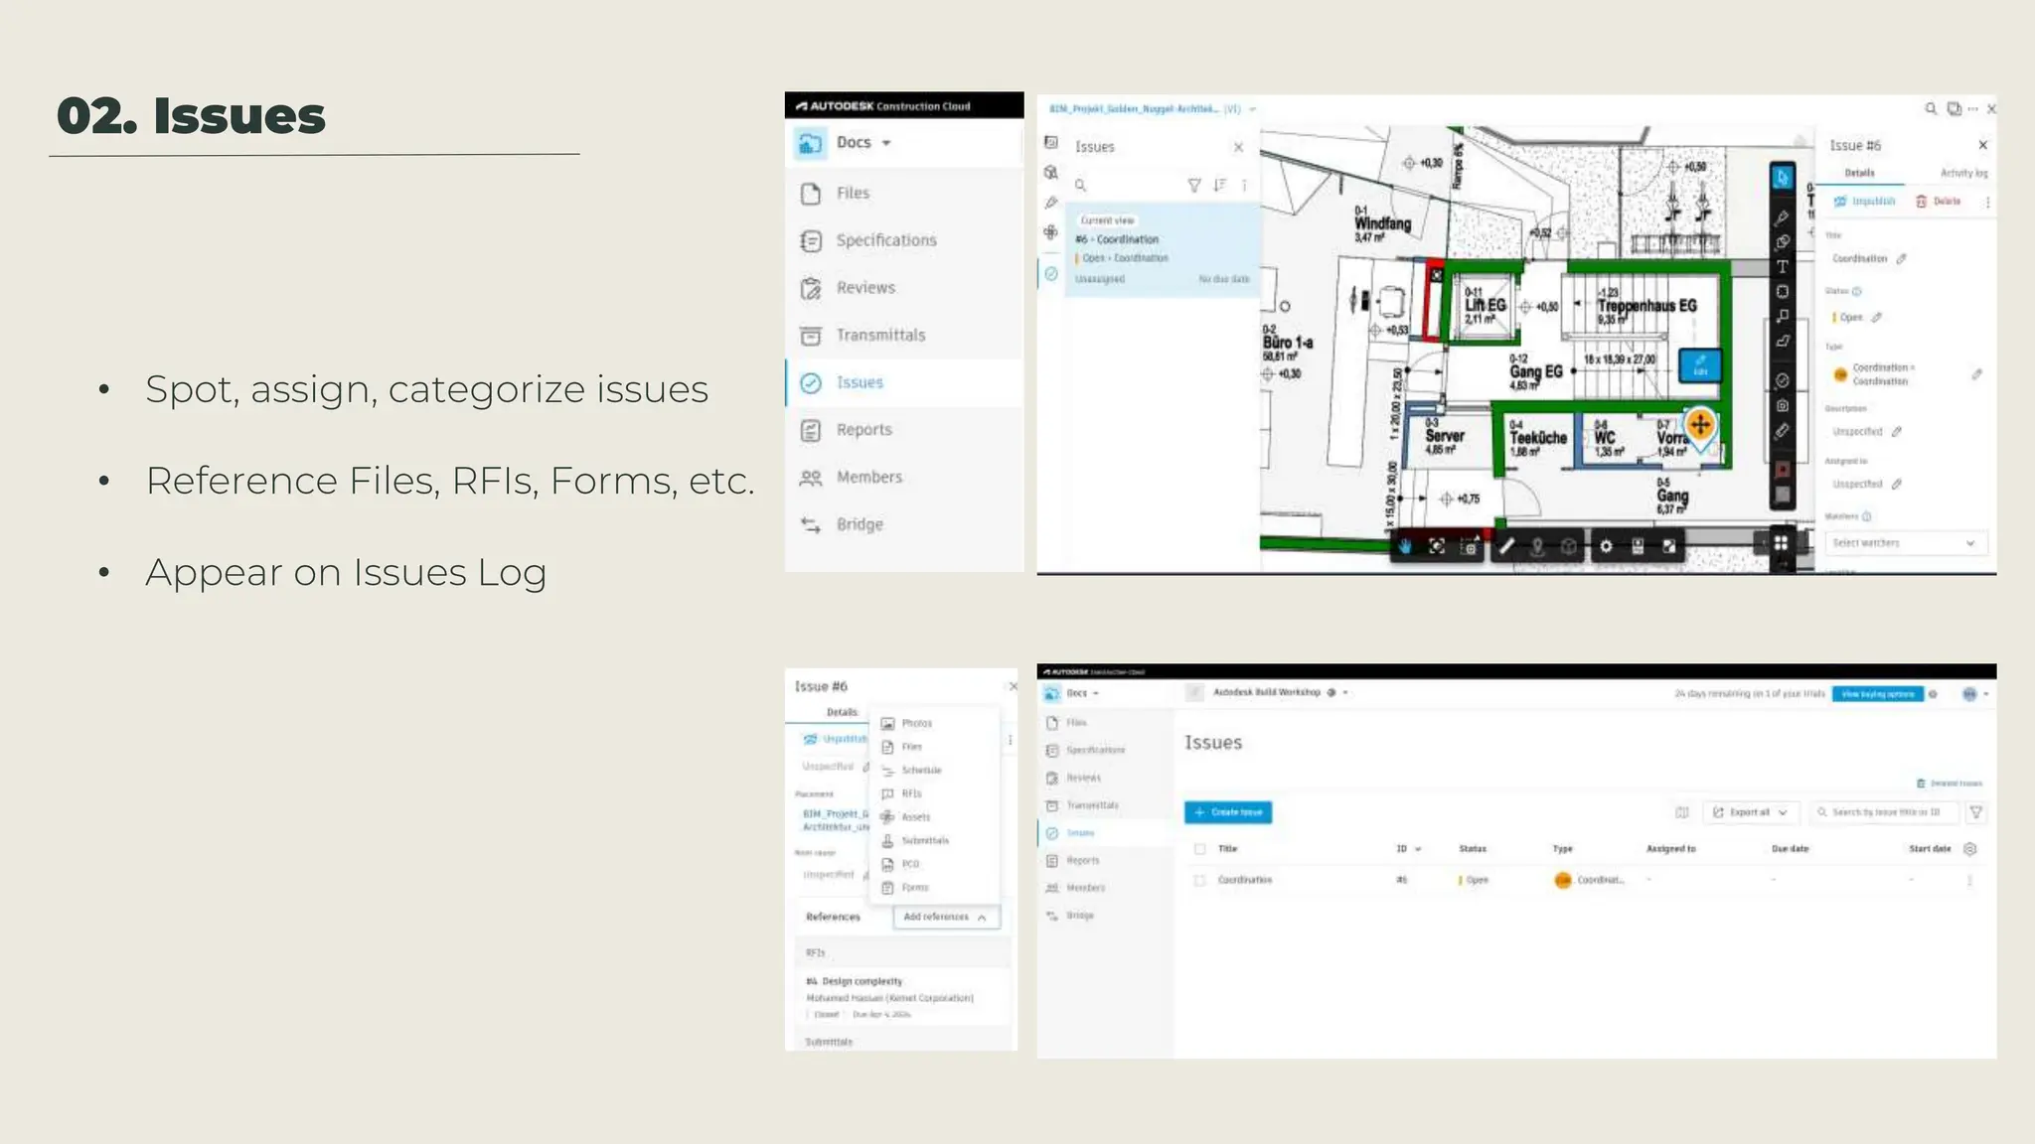2035x1144 pixels.
Task: Click Unpublish in viewer Issue #6 panel
Action: click(x=1865, y=202)
